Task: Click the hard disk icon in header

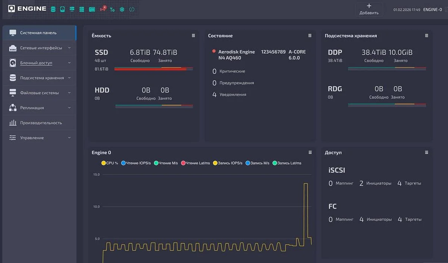Action: coord(63,9)
